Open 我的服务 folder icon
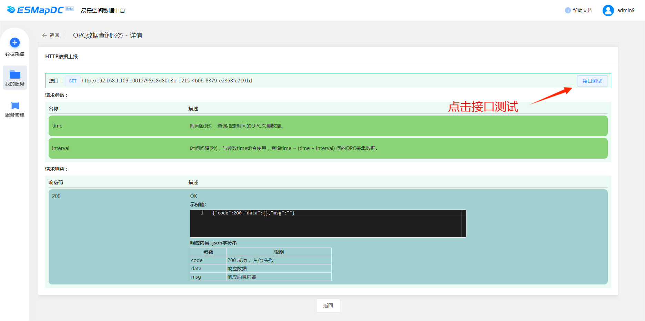The image size is (645, 321). [x=15, y=74]
